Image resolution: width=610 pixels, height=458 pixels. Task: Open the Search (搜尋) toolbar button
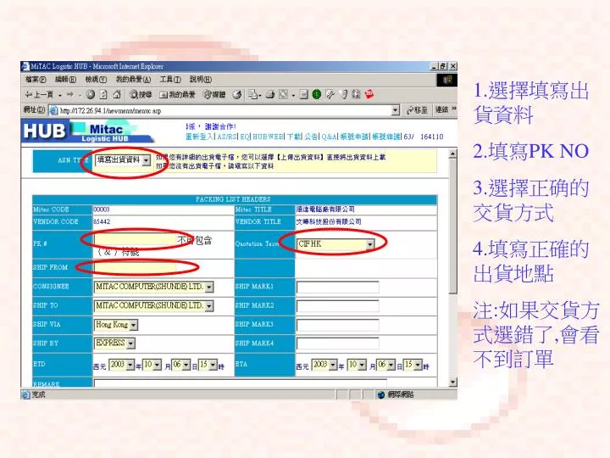141,95
